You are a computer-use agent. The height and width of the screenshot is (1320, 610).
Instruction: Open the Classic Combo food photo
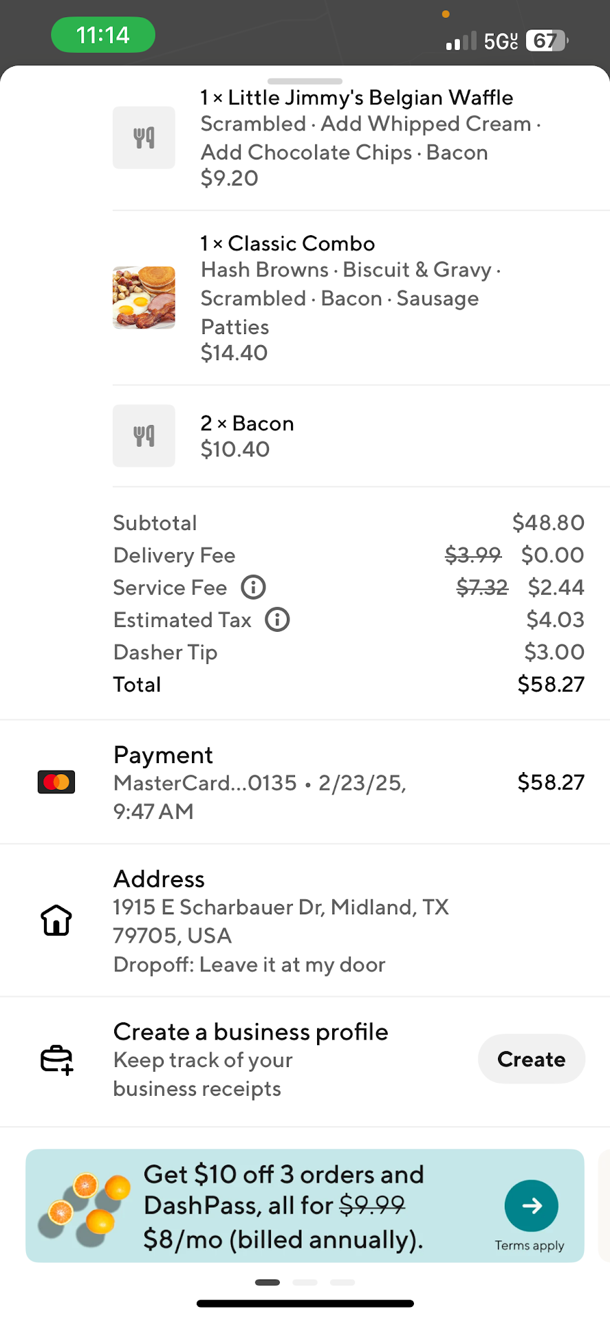(x=144, y=298)
